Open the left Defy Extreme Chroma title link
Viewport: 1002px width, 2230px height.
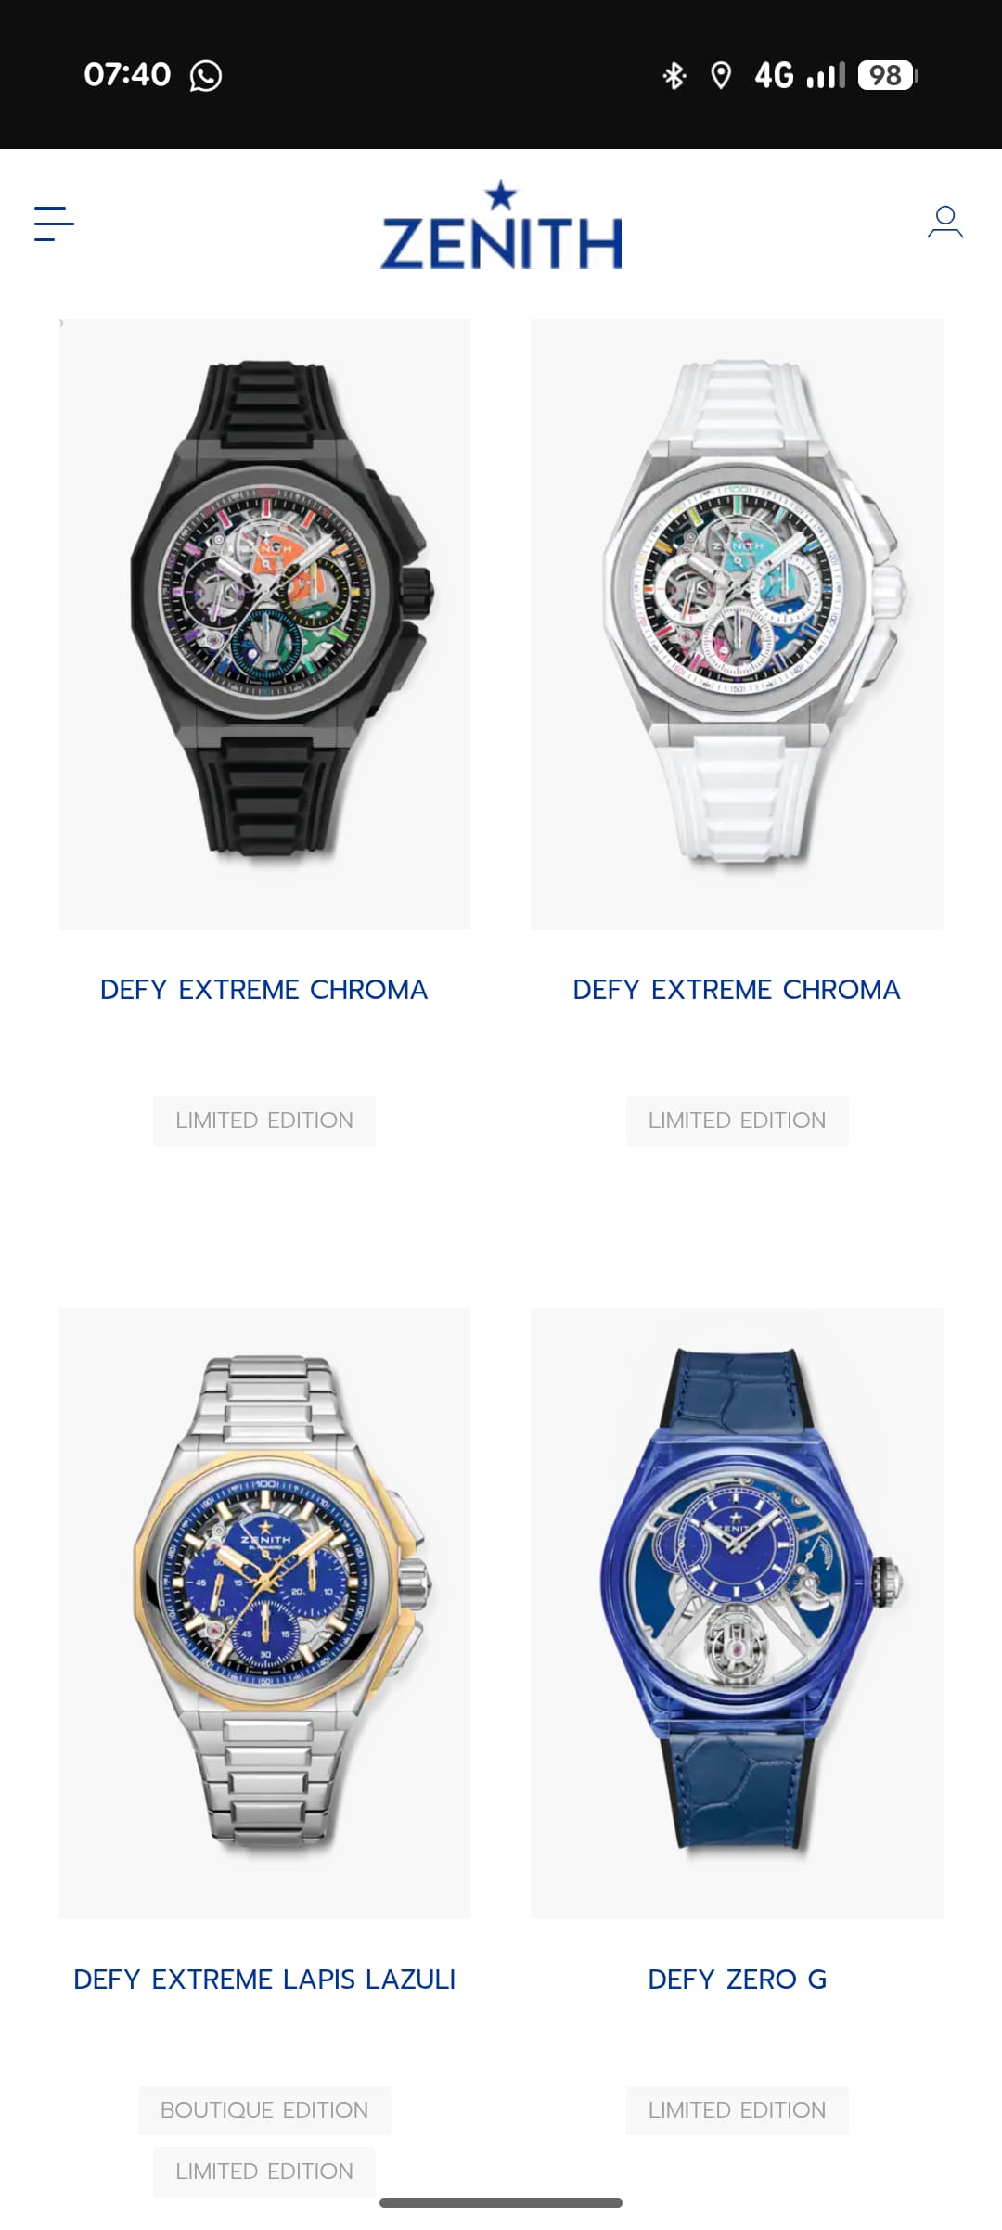click(x=264, y=990)
